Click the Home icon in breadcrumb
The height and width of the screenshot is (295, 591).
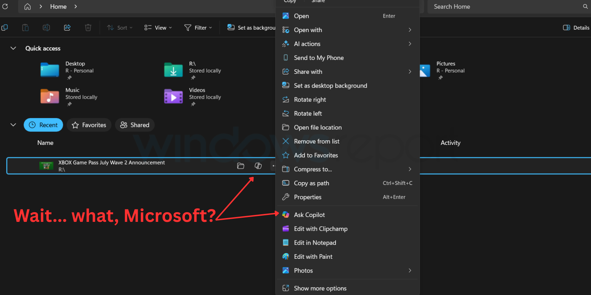coord(28,7)
